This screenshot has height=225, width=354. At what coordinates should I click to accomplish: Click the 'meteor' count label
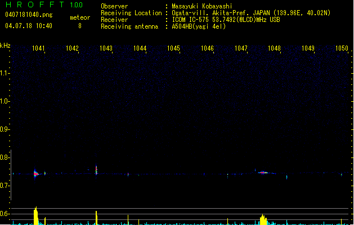click(x=80, y=17)
